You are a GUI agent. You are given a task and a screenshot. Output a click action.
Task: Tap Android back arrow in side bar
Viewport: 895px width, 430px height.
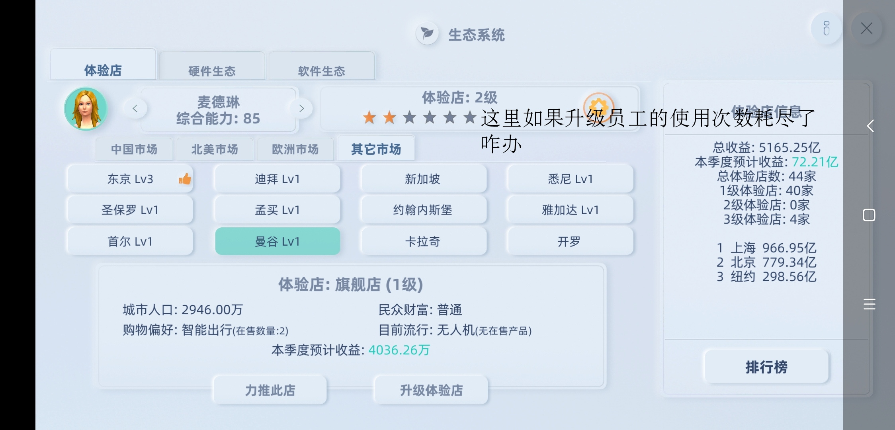pyautogui.click(x=870, y=126)
